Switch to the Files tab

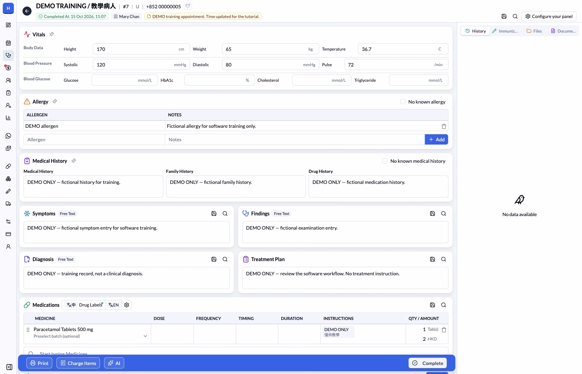(x=534, y=31)
